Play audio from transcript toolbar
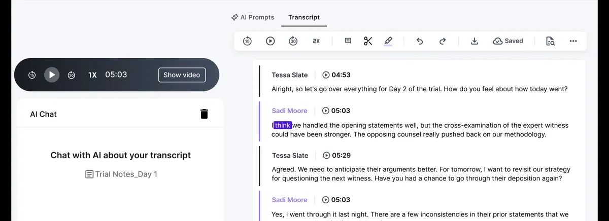Image resolution: width=609 pixels, height=221 pixels. pos(270,41)
